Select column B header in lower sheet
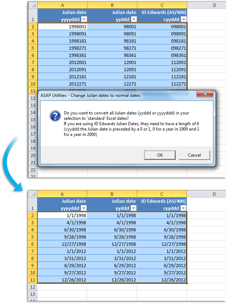This screenshot has width=227, height=304. tap(112, 194)
